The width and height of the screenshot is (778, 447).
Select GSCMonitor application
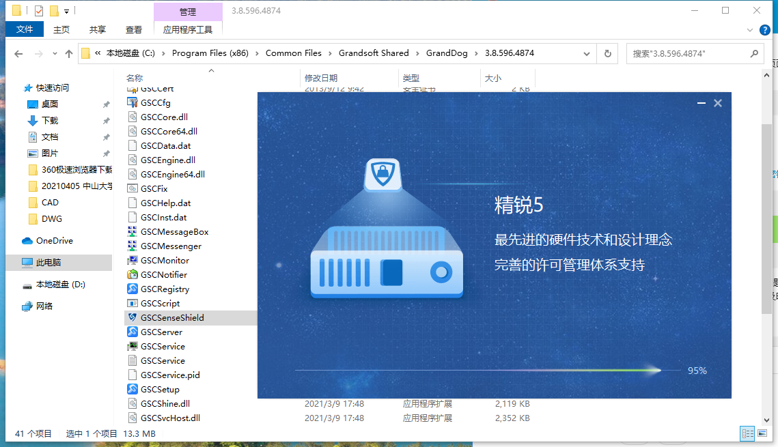[x=165, y=261]
